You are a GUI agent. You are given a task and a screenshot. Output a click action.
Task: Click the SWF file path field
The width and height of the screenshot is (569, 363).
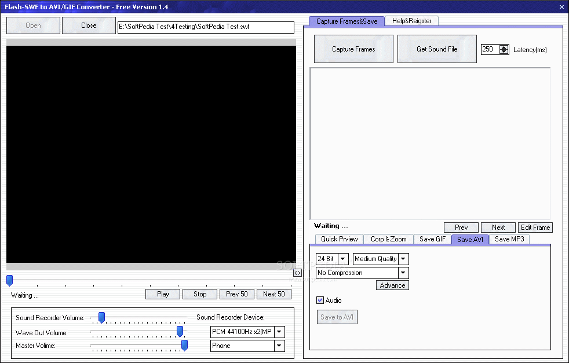pyautogui.click(x=206, y=27)
